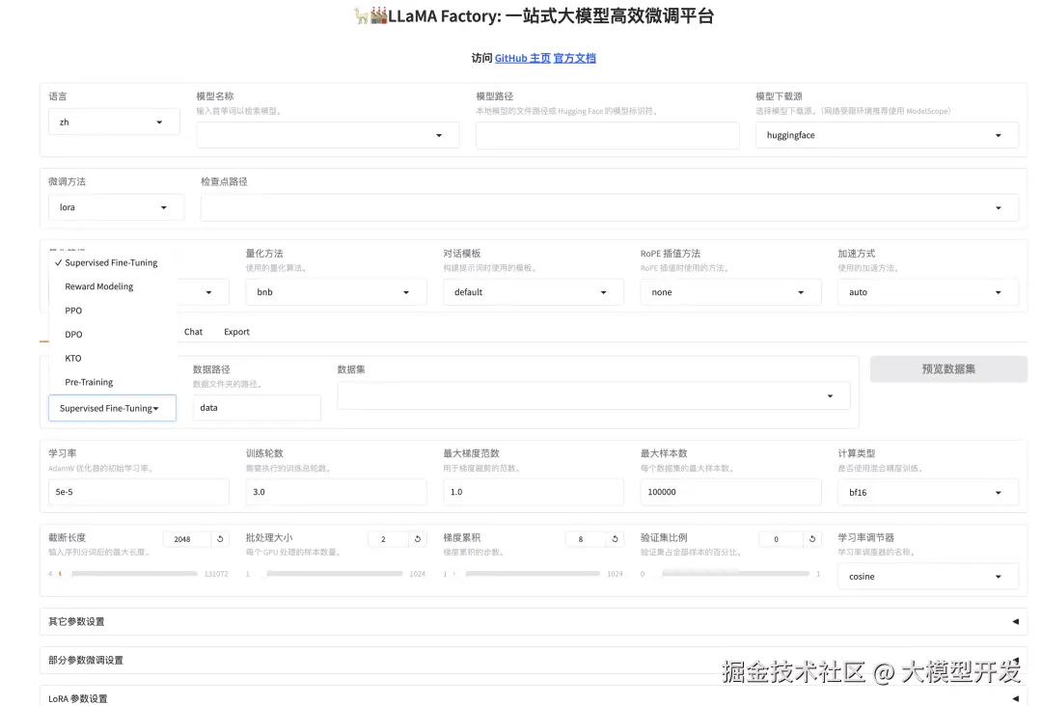This screenshot has width=1042, height=706.
Task: Open the 对话模板 dropdown showing default
Action: [x=533, y=292]
